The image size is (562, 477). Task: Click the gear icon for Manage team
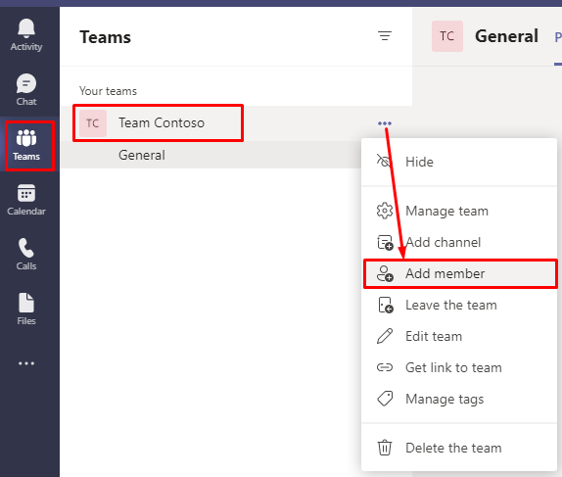pyautogui.click(x=385, y=211)
